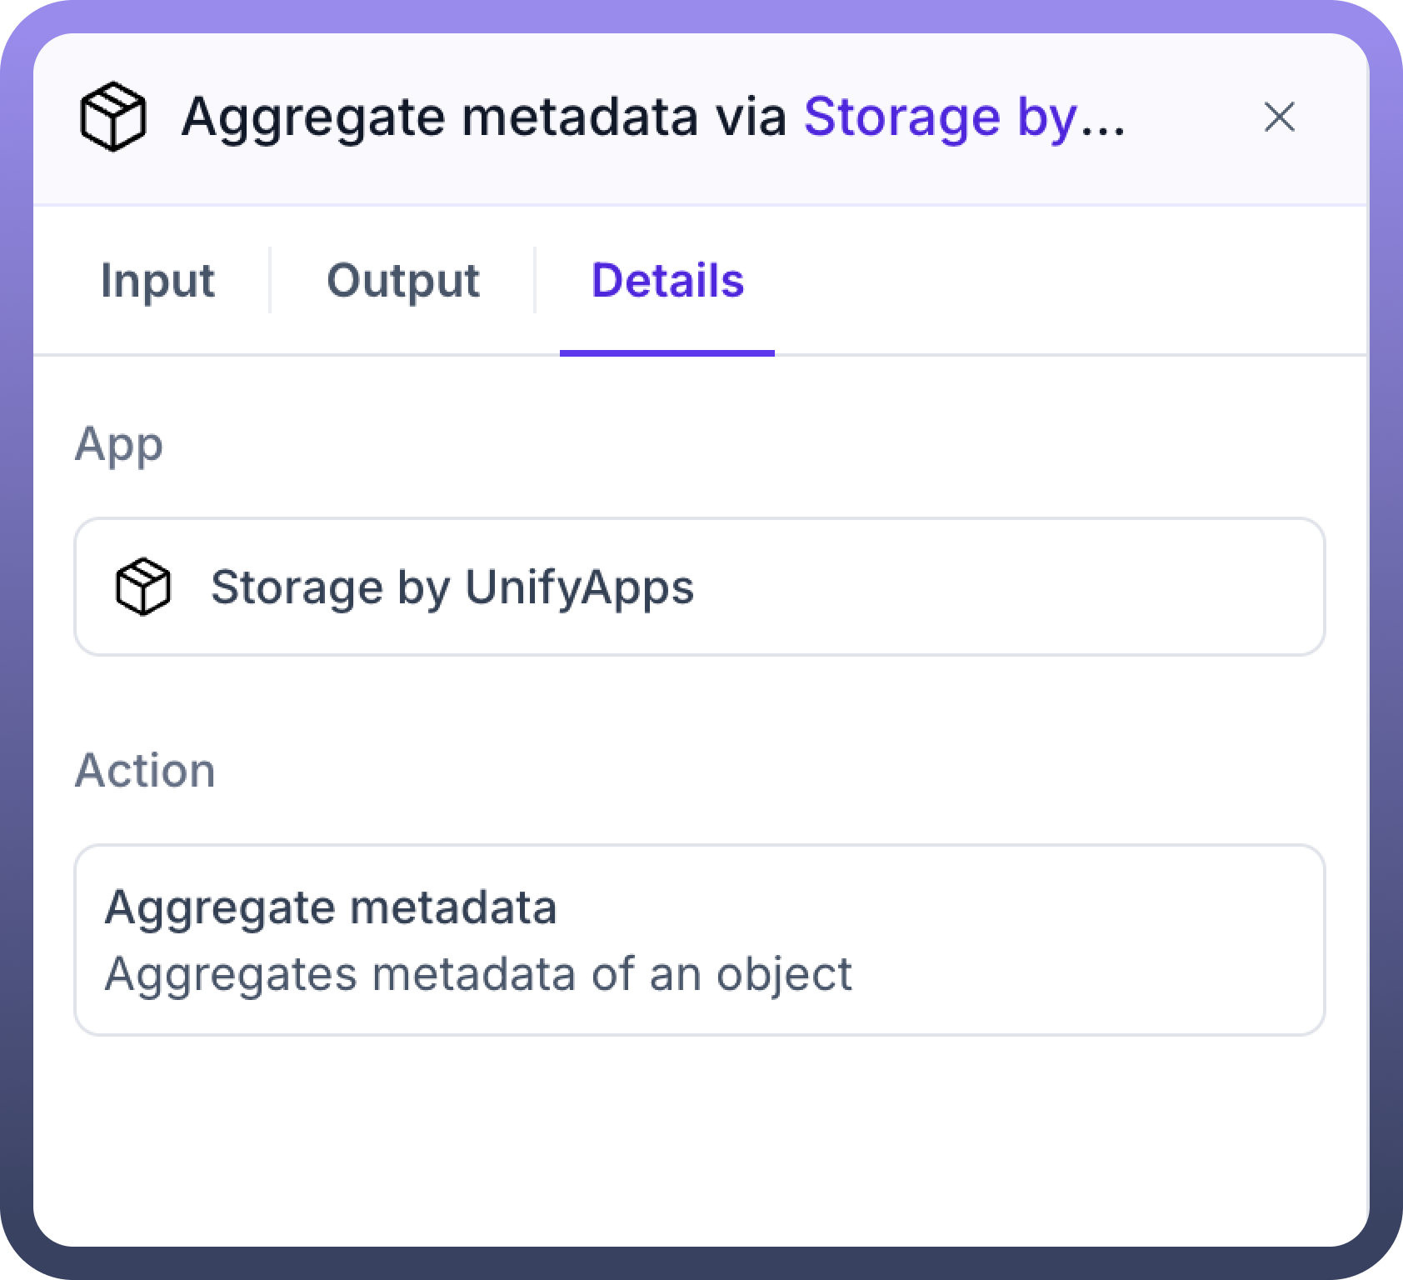Click the divider between Output and Details
The image size is (1403, 1280).
[x=535, y=280]
